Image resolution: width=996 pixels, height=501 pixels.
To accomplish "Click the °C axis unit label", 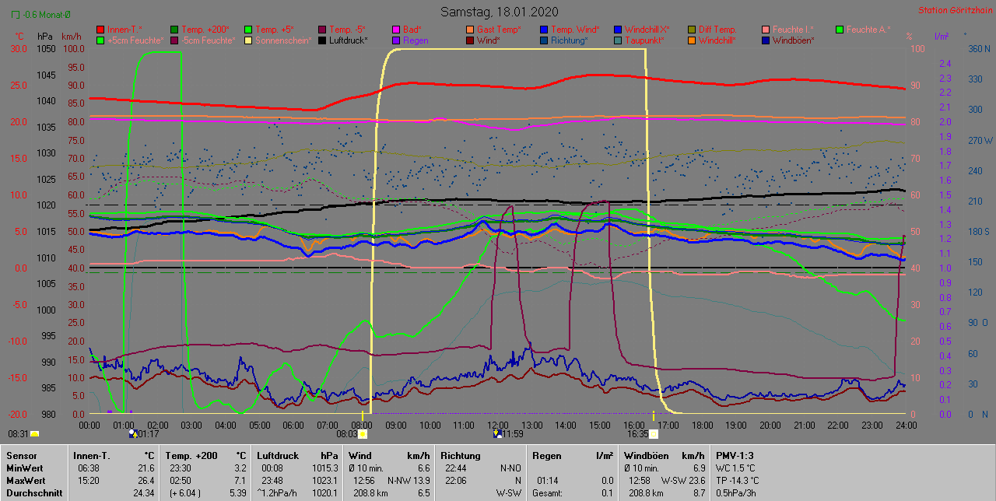I will [x=20, y=37].
